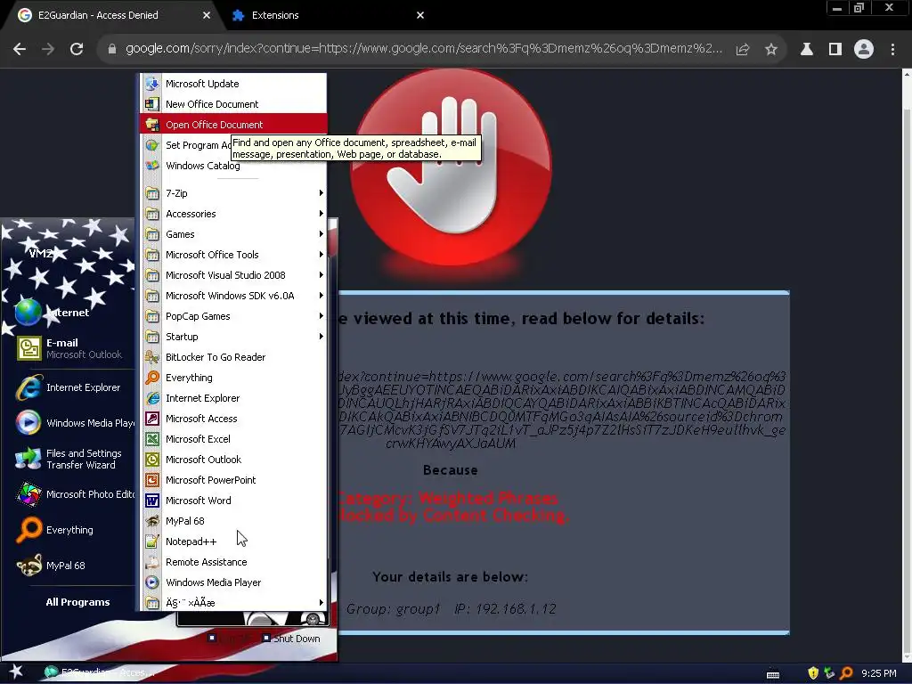Open the Windows Catalog entry icon
The height and width of the screenshot is (684, 912).
tap(151, 166)
